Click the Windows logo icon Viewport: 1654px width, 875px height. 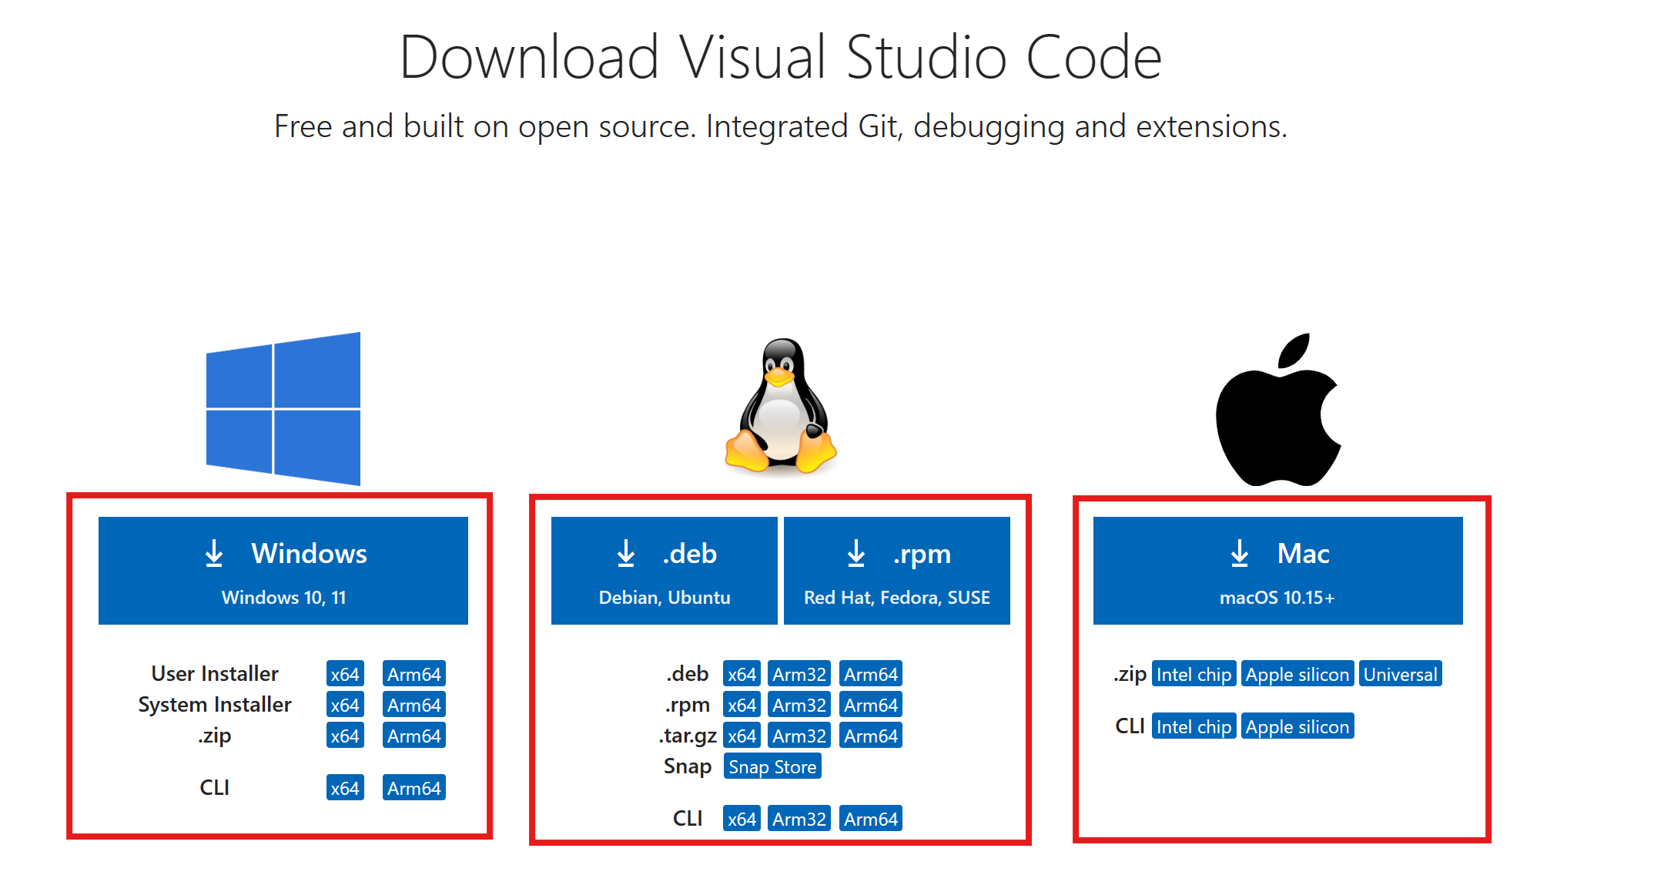[x=283, y=408]
